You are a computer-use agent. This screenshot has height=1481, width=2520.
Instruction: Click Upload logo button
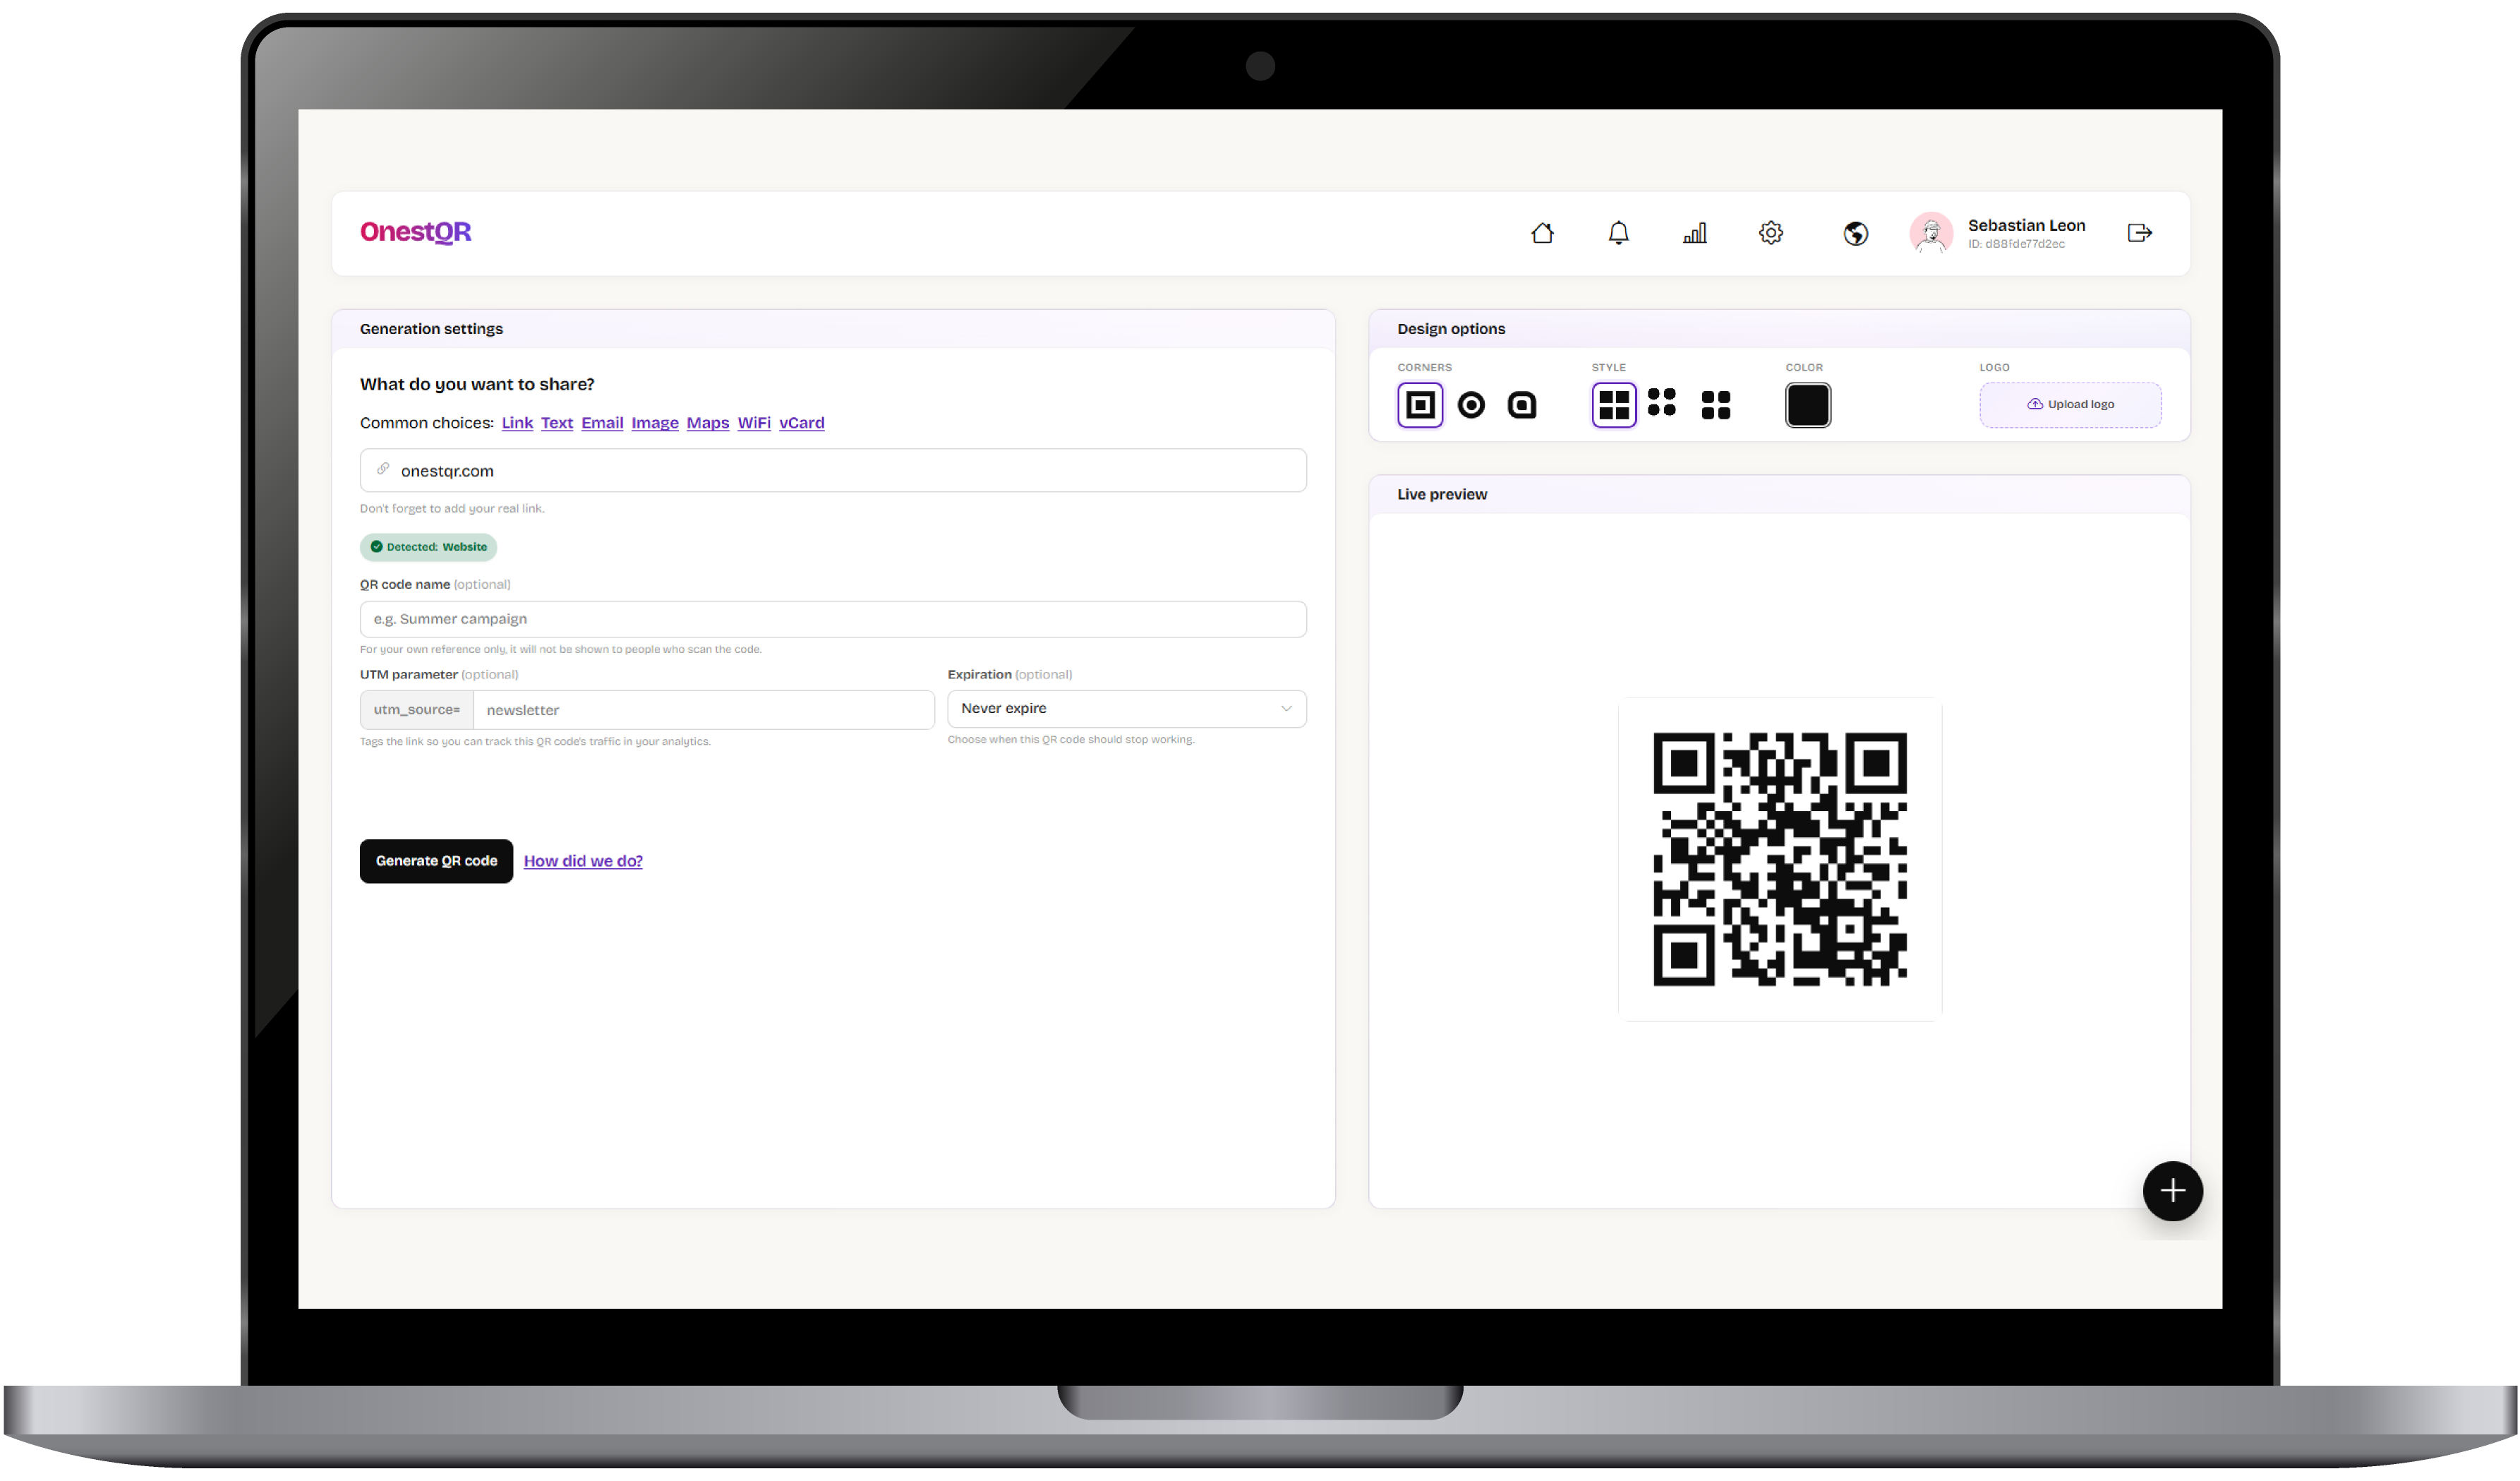tap(2070, 405)
